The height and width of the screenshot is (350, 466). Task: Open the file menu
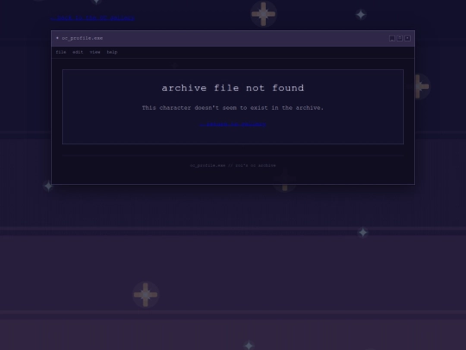click(x=61, y=52)
